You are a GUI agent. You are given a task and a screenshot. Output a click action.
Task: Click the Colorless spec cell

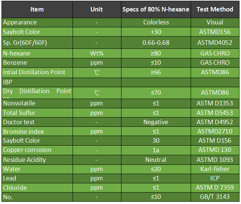click(156, 23)
